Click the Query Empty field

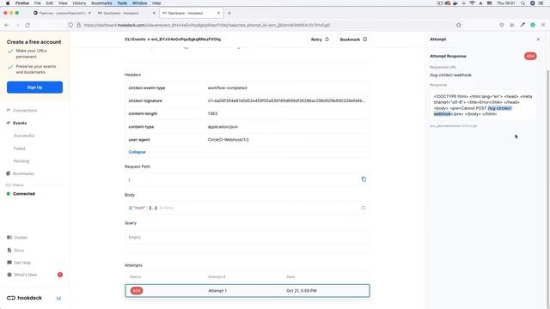point(247,237)
